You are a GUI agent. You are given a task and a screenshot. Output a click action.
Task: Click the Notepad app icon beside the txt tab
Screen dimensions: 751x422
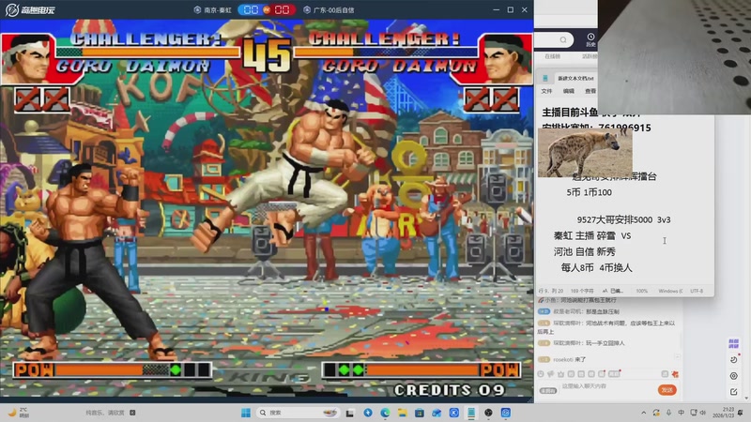545,78
